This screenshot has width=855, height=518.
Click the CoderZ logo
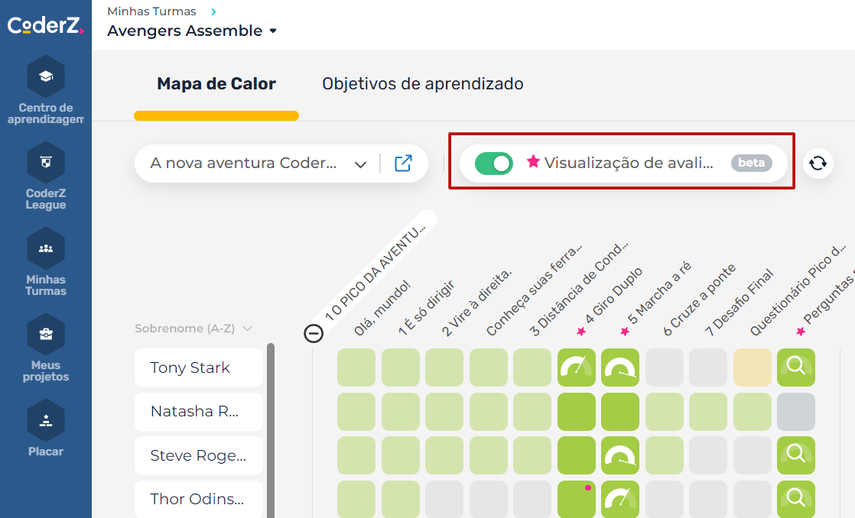point(45,26)
